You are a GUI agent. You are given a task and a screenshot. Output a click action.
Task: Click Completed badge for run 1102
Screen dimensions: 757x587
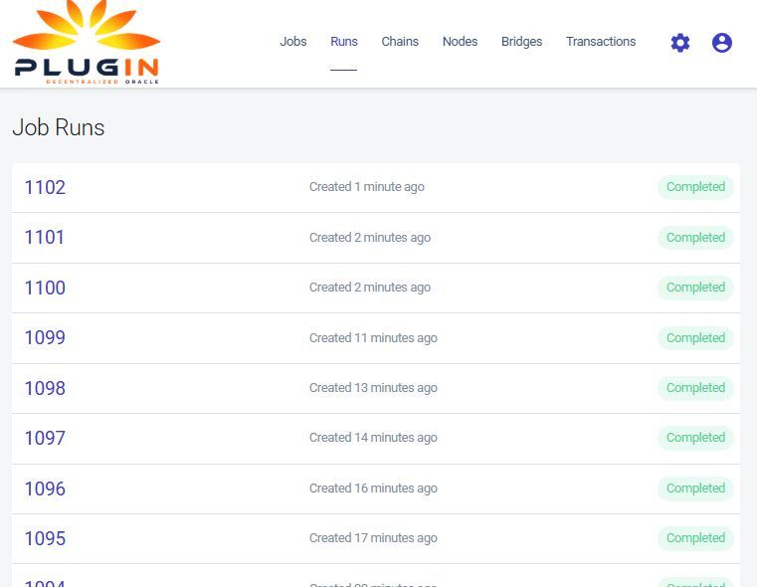coord(695,187)
